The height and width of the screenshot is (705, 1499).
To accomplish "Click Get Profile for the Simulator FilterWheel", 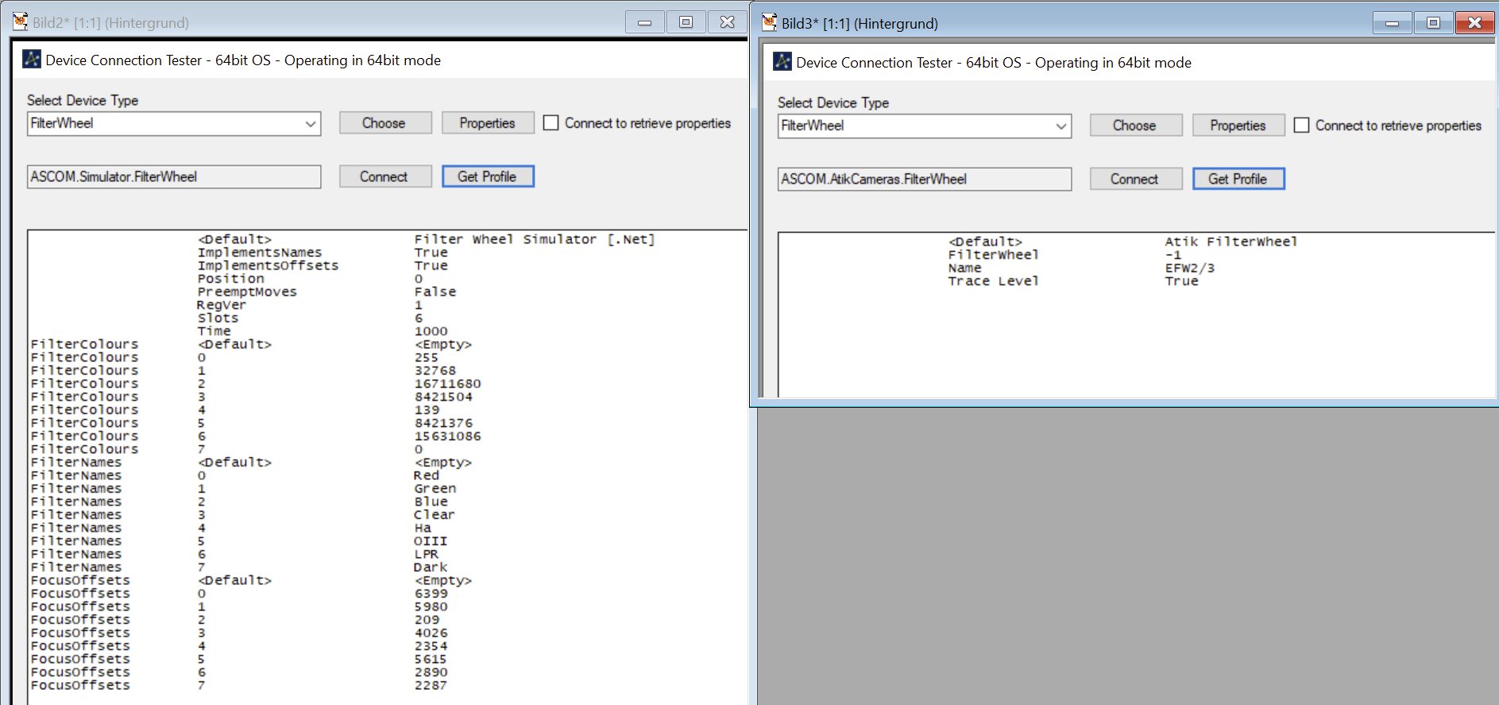I will click(487, 176).
